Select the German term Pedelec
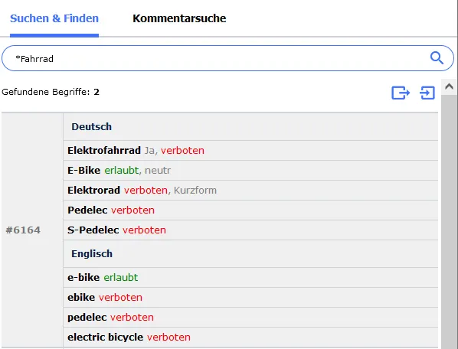 (x=87, y=210)
